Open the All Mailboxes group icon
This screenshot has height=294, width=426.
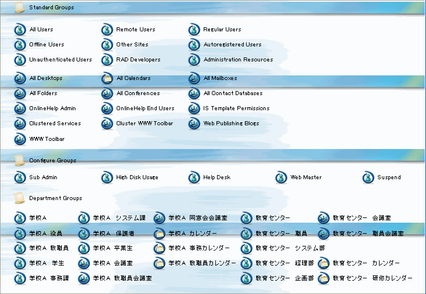pos(194,78)
